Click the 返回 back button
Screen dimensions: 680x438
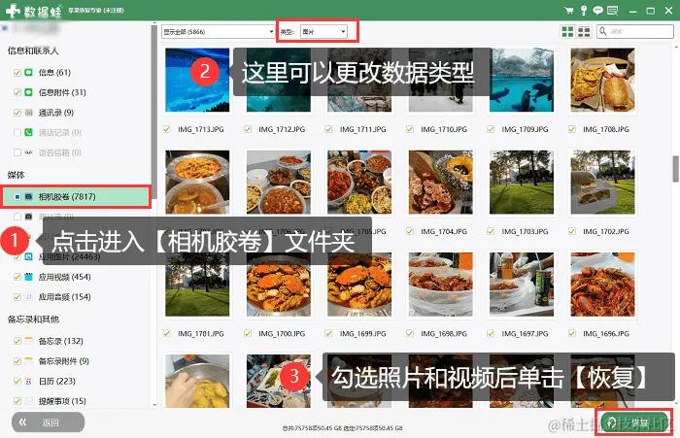click(49, 422)
